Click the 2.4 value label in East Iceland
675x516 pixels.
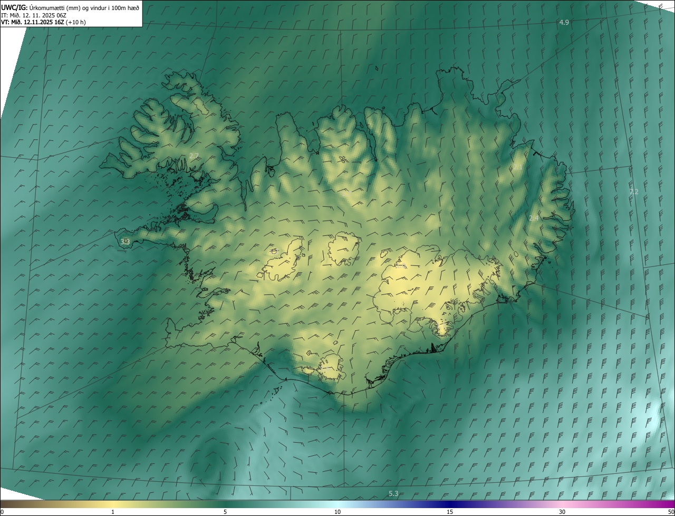pyautogui.click(x=534, y=218)
